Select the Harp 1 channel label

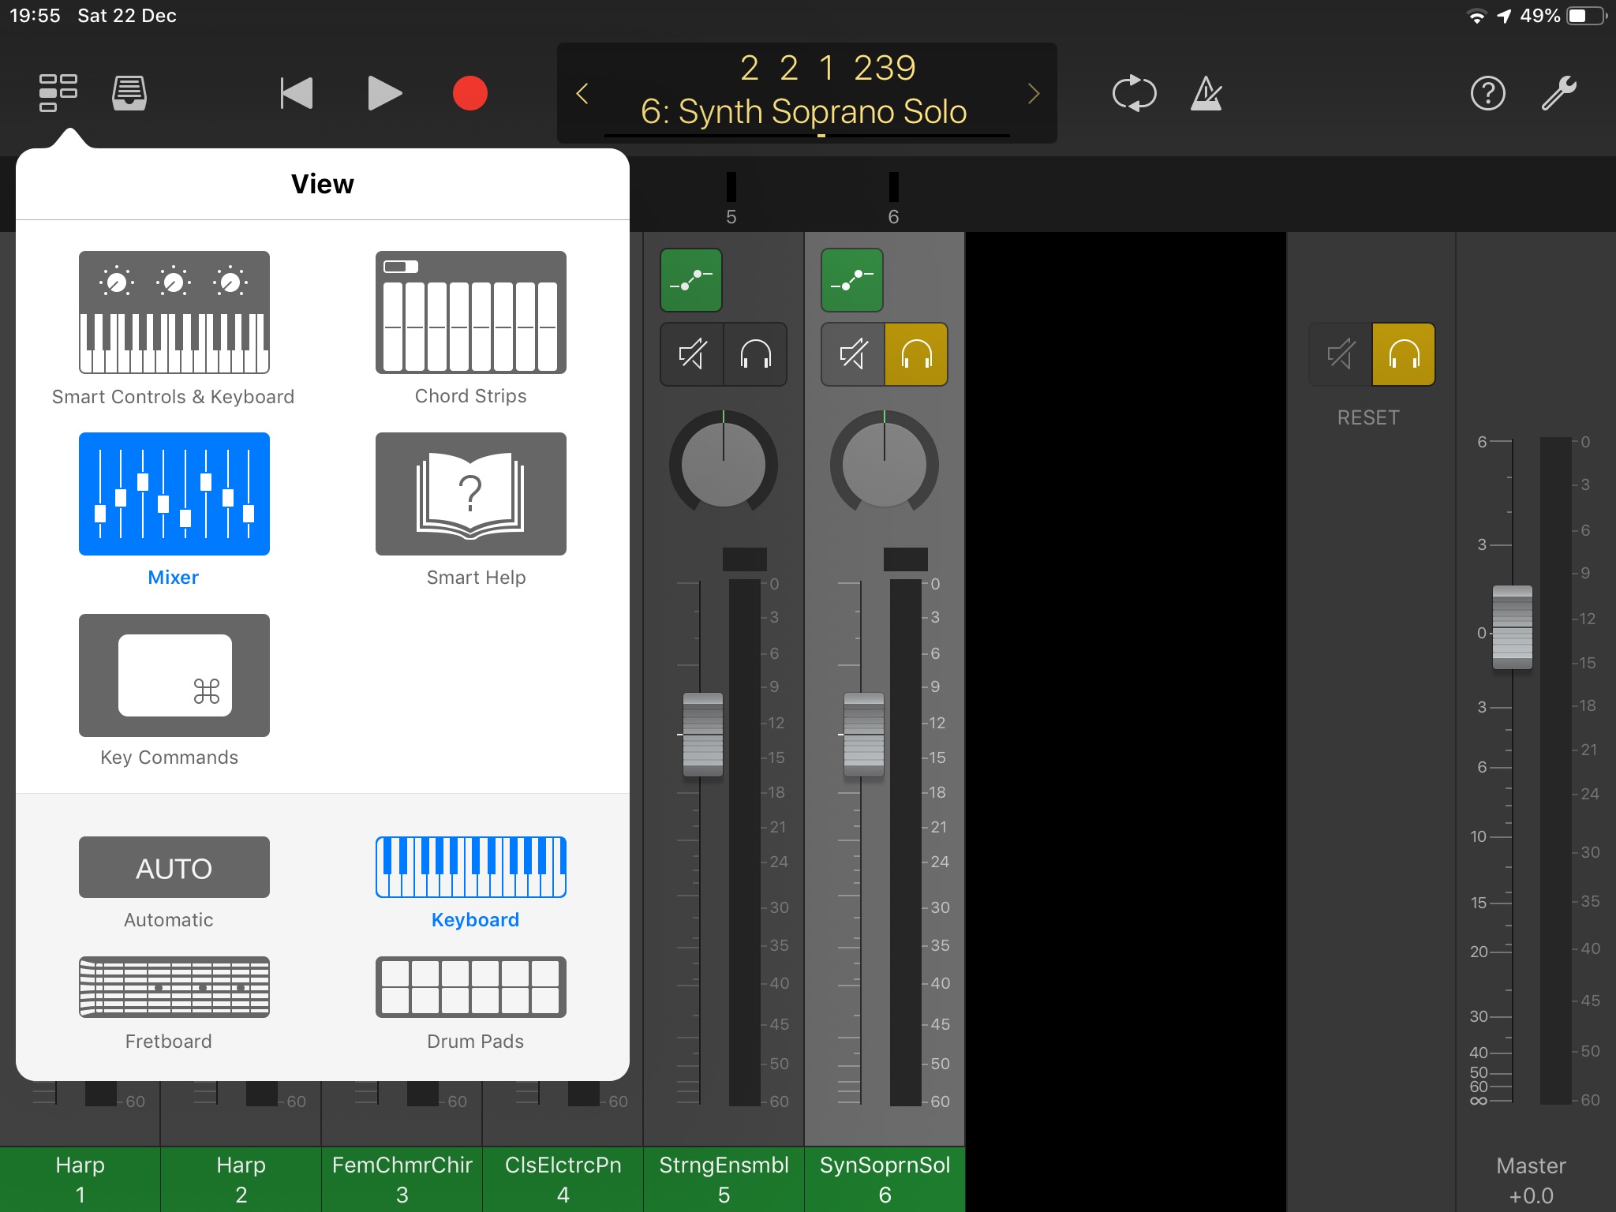click(x=80, y=1179)
